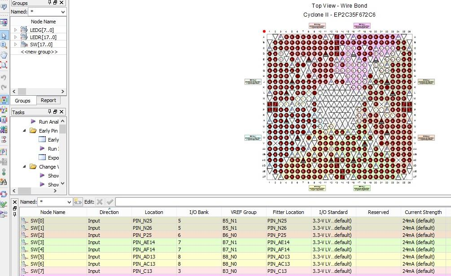Float the Groups panel window

tap(55, 3)
